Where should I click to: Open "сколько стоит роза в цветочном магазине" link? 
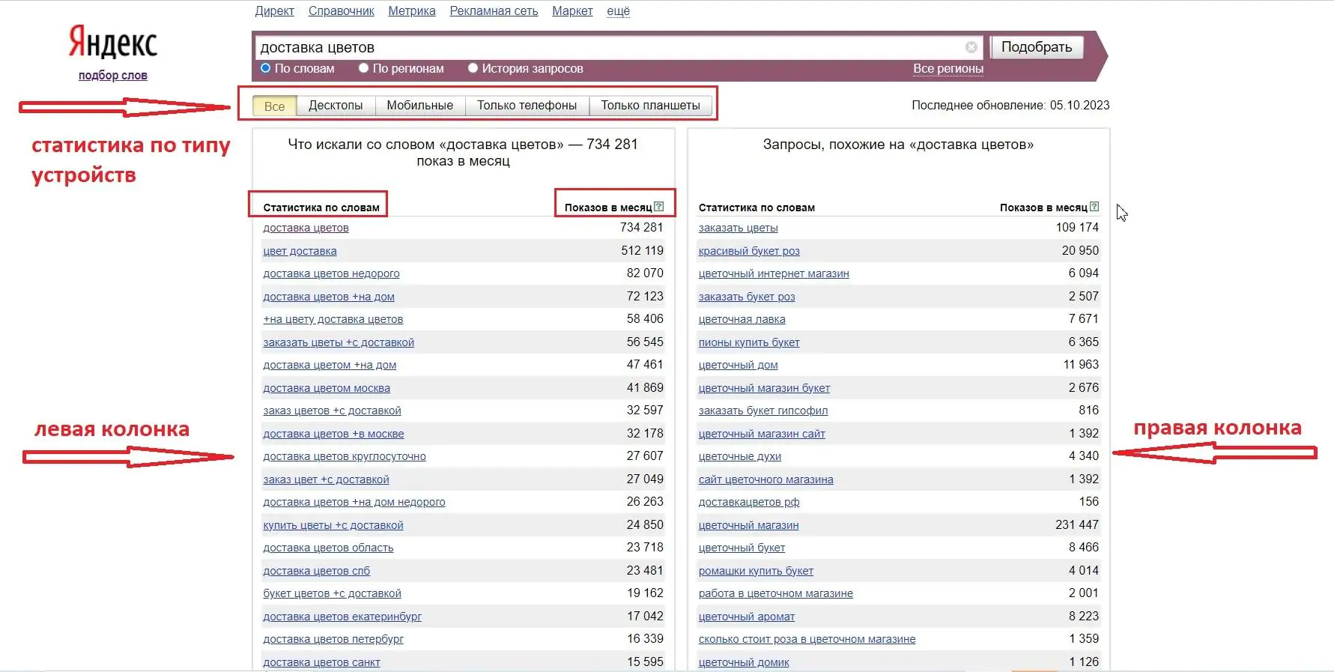point(807,639)
